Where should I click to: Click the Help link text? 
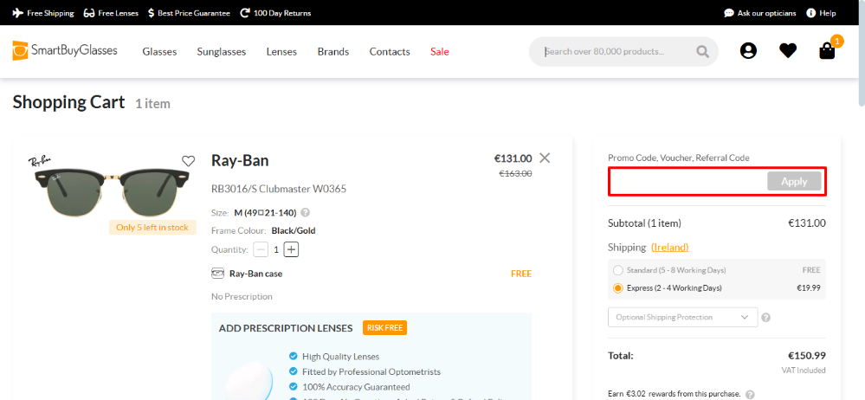click(x=828, y=13)
